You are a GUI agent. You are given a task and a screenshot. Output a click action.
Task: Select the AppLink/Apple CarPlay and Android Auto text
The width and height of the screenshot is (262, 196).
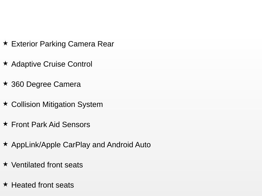[x=81, y=145]
